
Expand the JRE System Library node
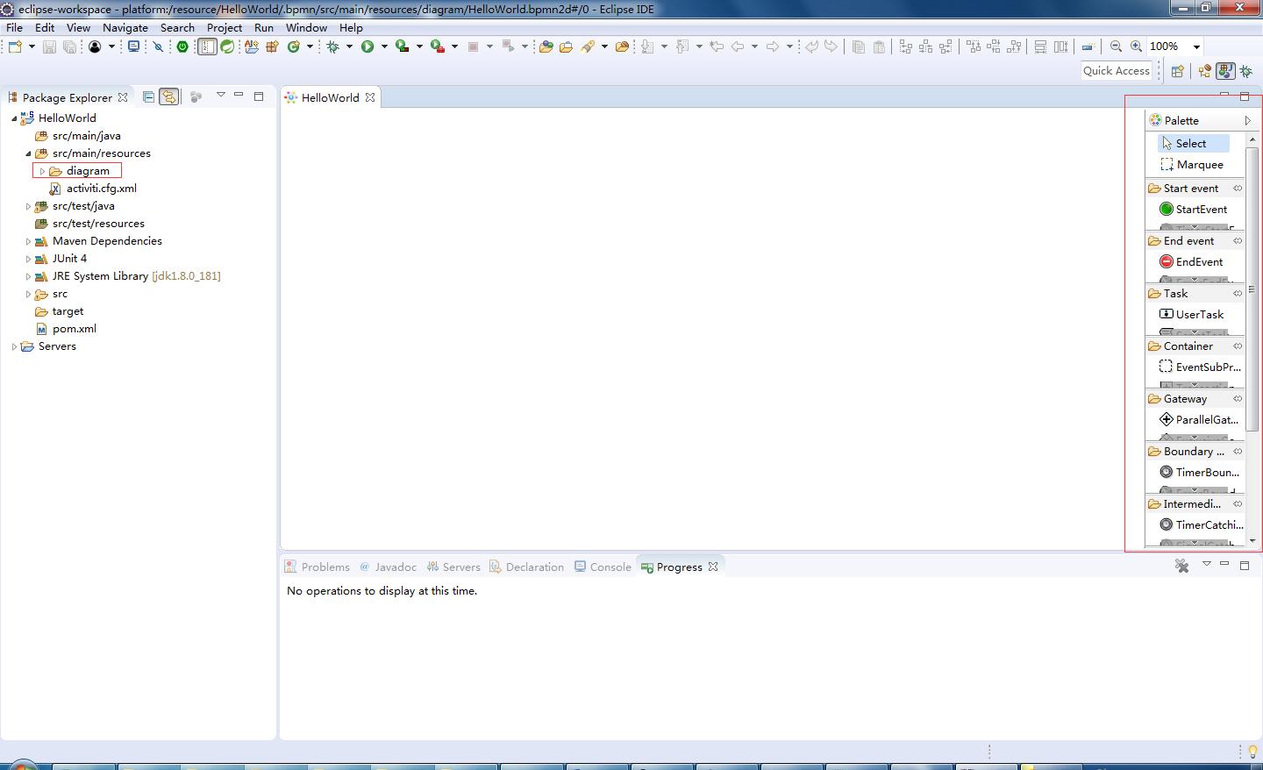click(x=28, y=276)
